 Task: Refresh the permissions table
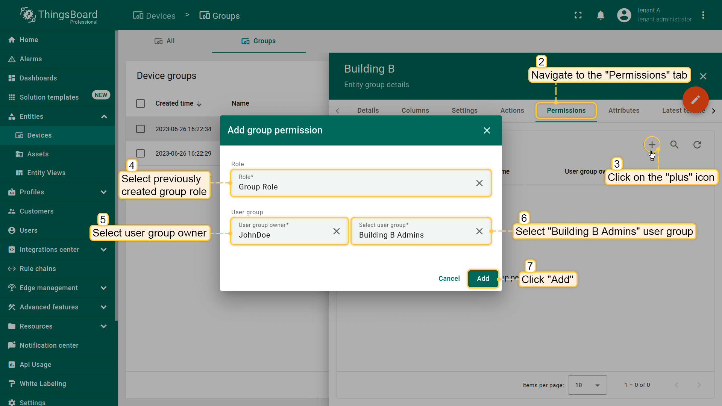click(697, 145)
